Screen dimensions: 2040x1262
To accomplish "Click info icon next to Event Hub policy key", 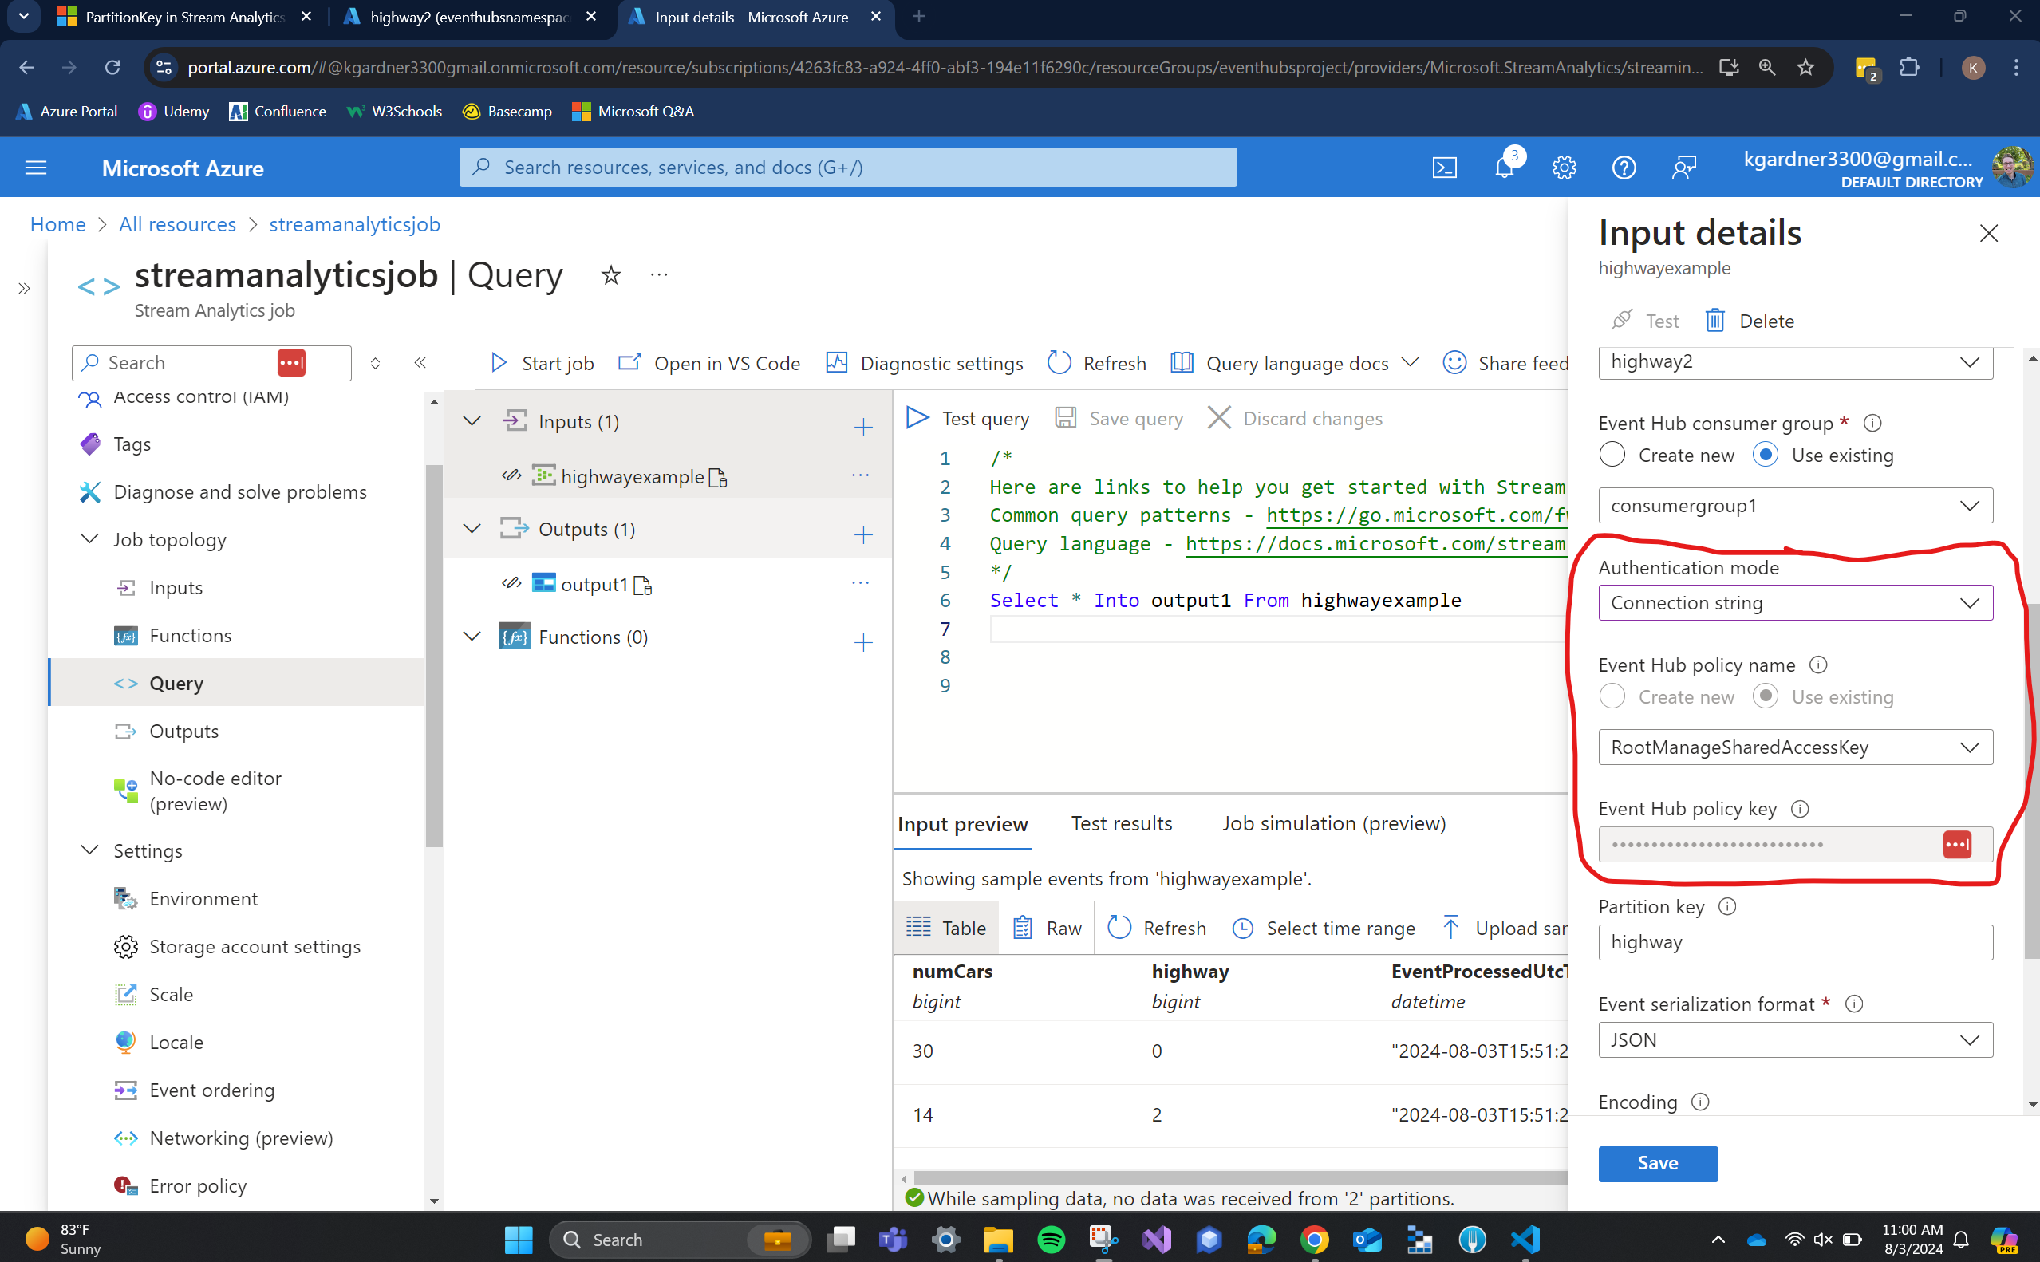I will [x=1801, y=809].
